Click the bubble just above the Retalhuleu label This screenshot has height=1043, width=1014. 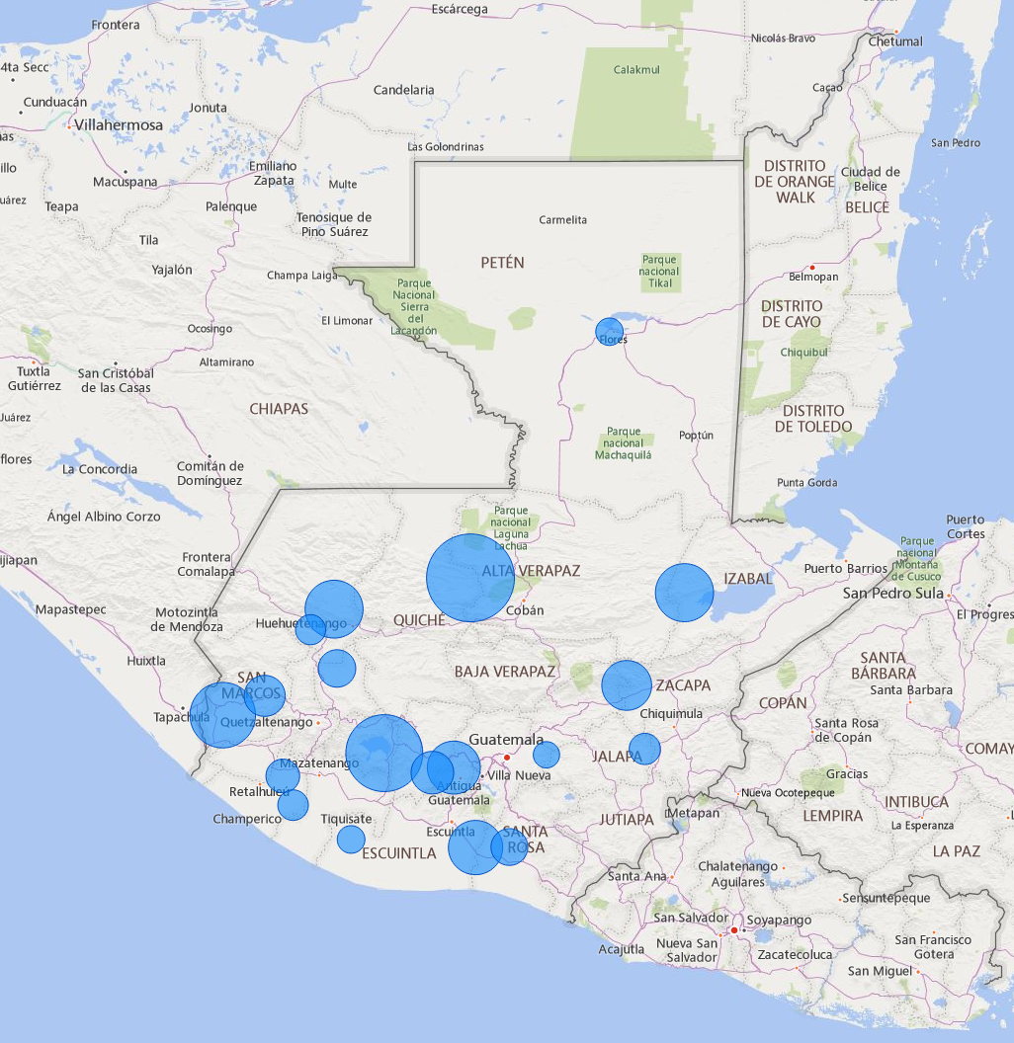tap(283, 775)
